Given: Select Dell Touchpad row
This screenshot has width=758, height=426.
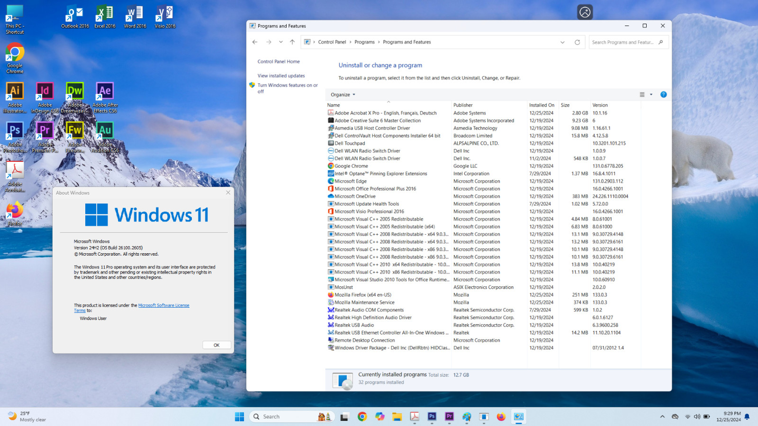Looking at the screenshot, I should [x=483, y=143].
